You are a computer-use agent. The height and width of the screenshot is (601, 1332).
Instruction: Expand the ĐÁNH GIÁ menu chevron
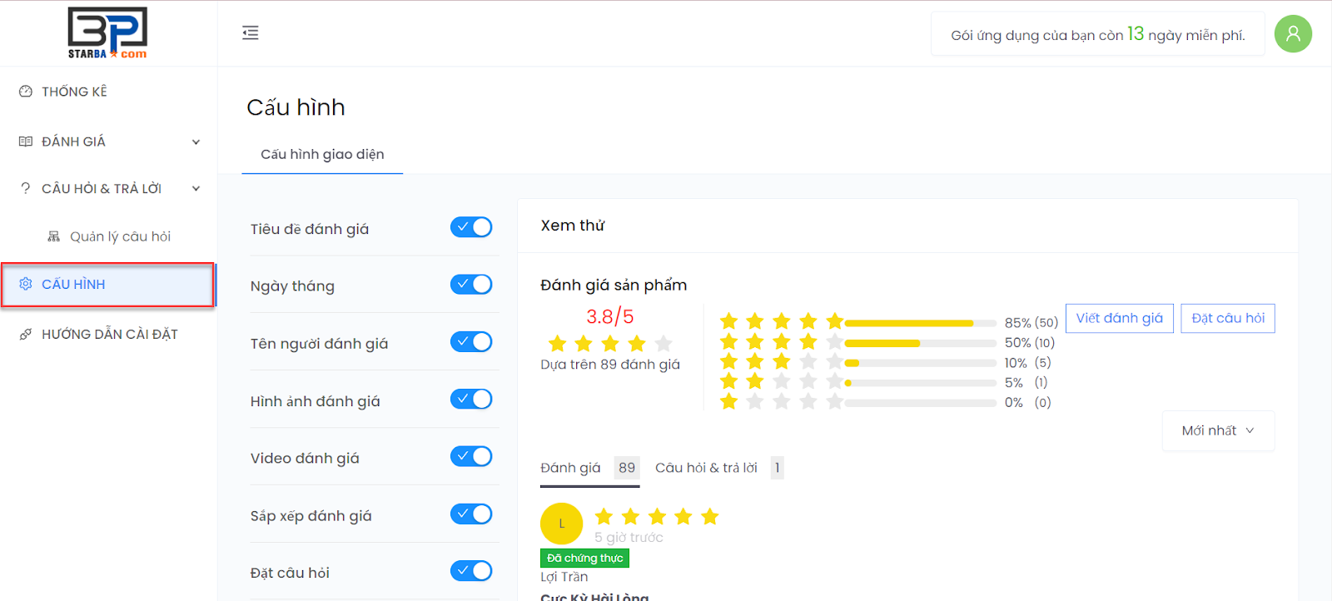[196, 142]
